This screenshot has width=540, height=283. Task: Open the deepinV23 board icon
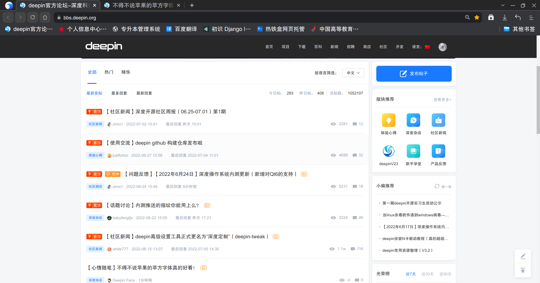pyautogui.click(x=388, y=151)
